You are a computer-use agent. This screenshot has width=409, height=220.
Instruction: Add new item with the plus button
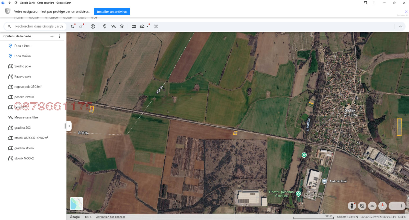point(52,36)
